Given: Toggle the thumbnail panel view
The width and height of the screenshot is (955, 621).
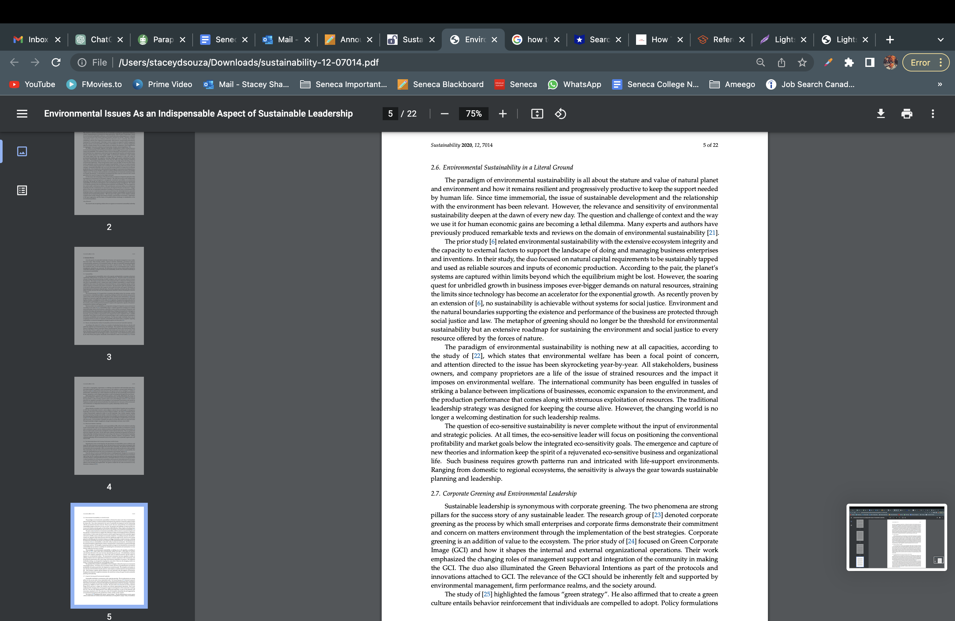Looking at the screenshot, I should click(x=21, y=152).
